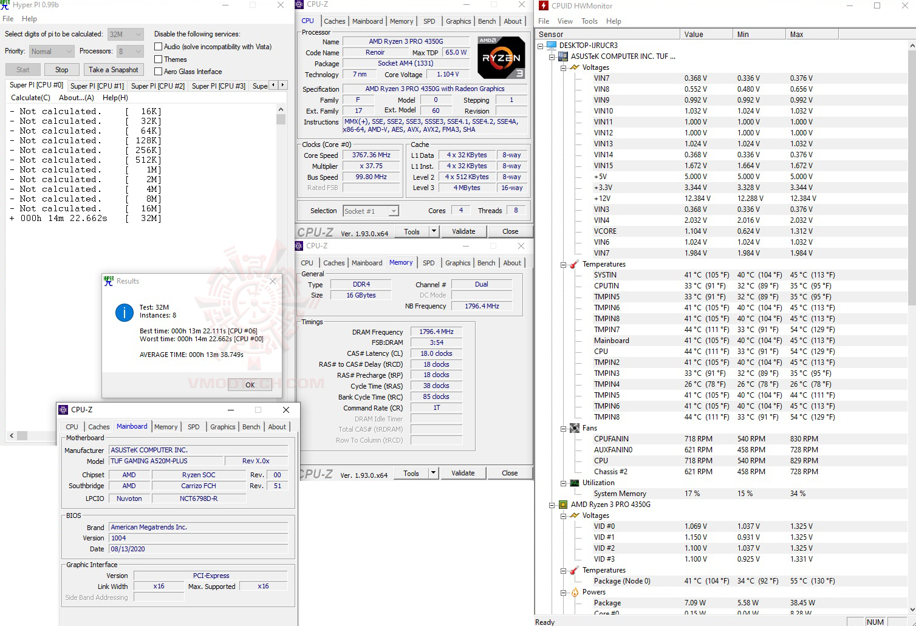916x626 pixels.
Task: Click the ASUSTeK motherboard icon in HWMonitor tree
Action: [x=563, y=56]
